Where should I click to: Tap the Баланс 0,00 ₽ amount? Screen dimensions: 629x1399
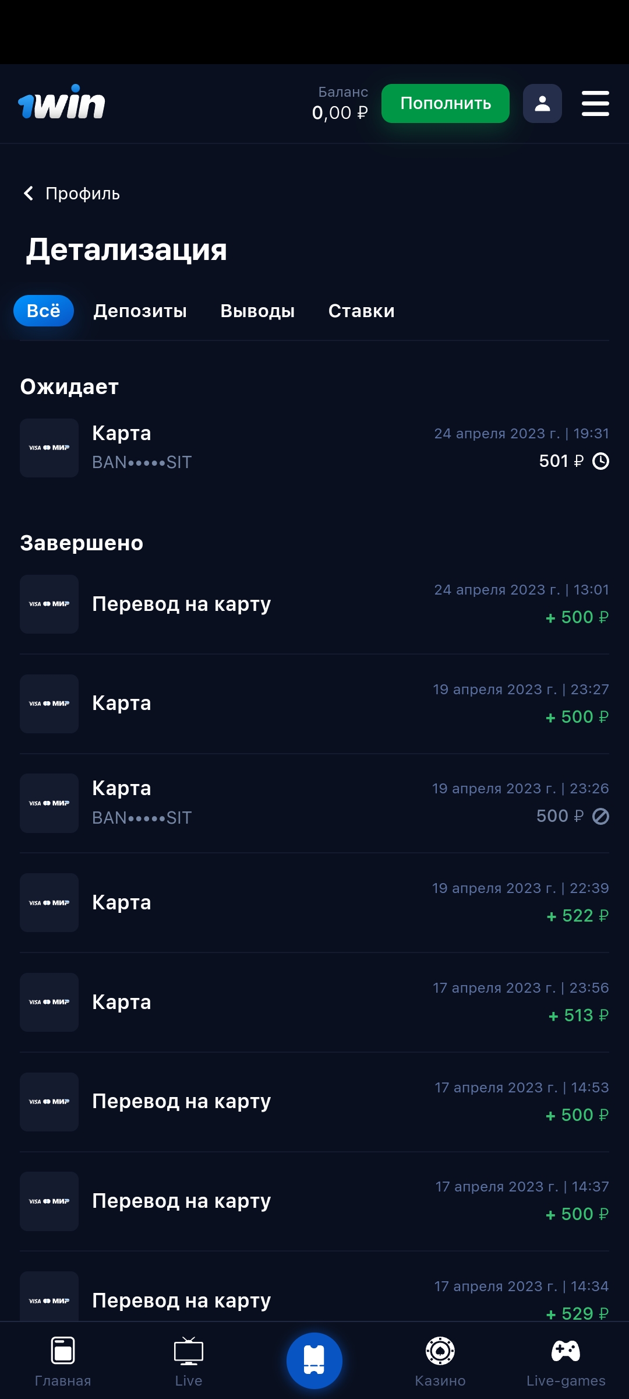tap(340, 112)
